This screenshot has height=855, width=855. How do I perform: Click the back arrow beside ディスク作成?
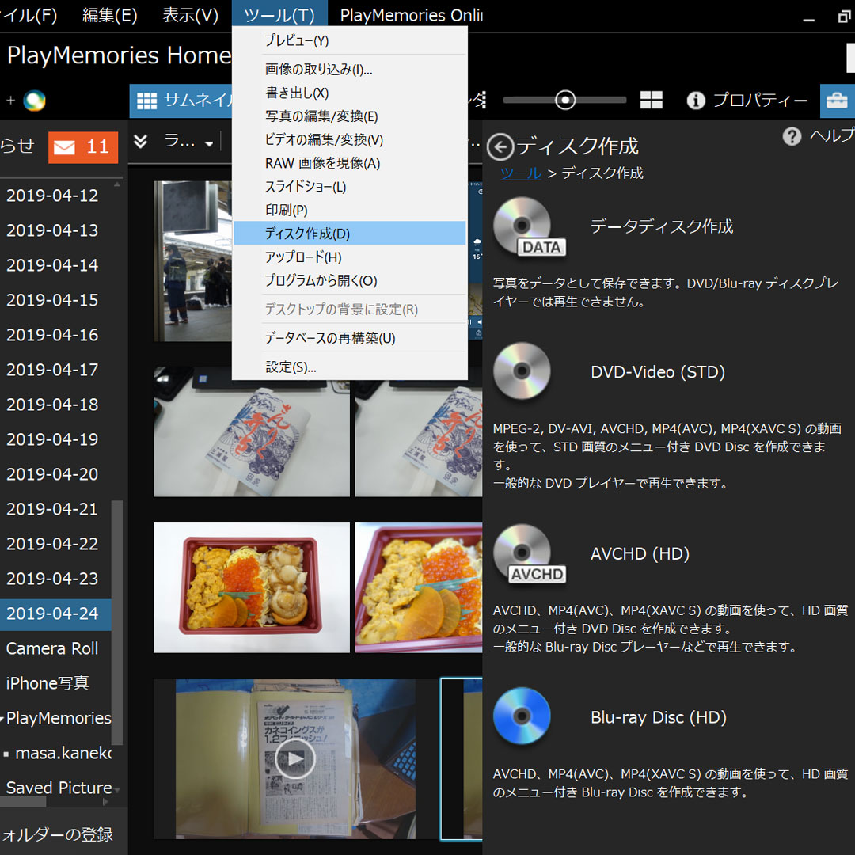click(500, 146)
